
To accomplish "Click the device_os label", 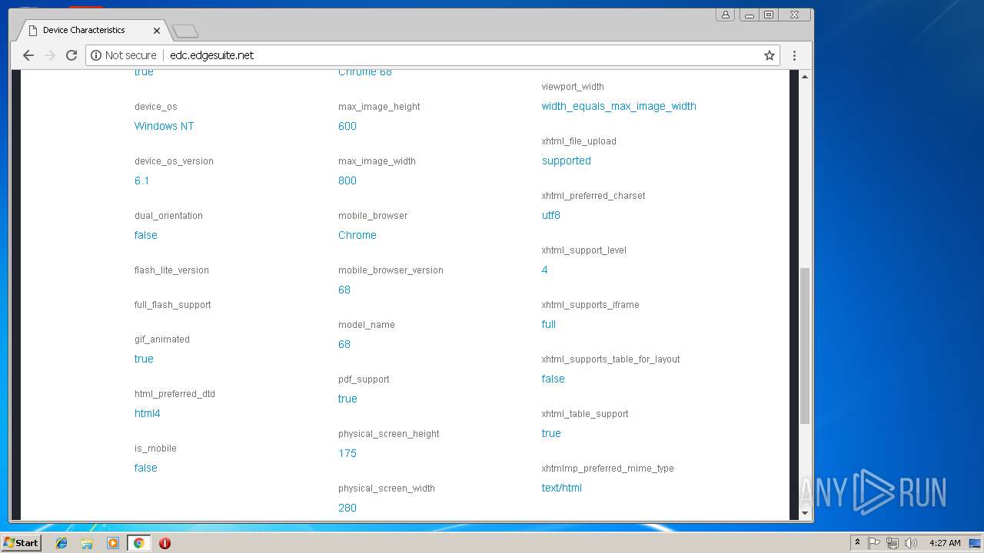I will tap(156, 107).
